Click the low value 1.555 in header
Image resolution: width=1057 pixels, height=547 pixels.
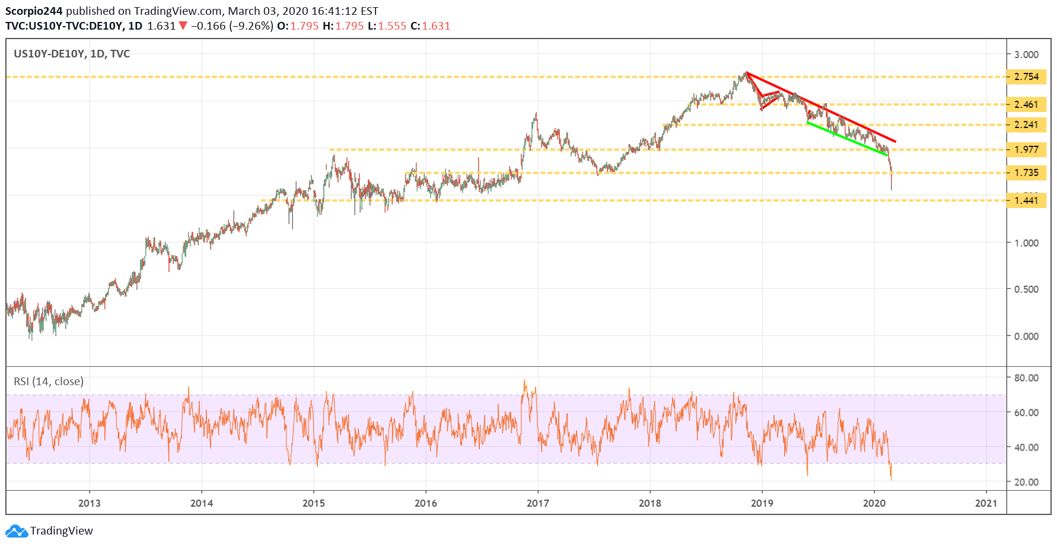click(393, 26)
